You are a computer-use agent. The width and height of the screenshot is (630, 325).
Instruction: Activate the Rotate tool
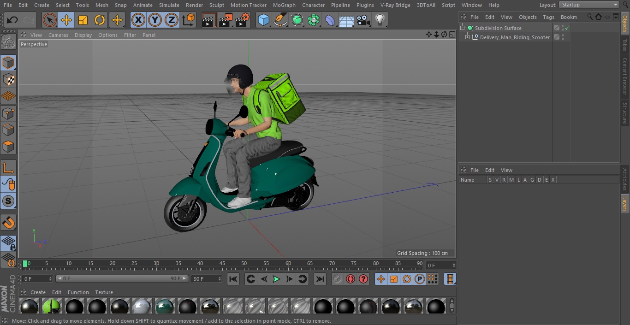(x=100, y=20)
